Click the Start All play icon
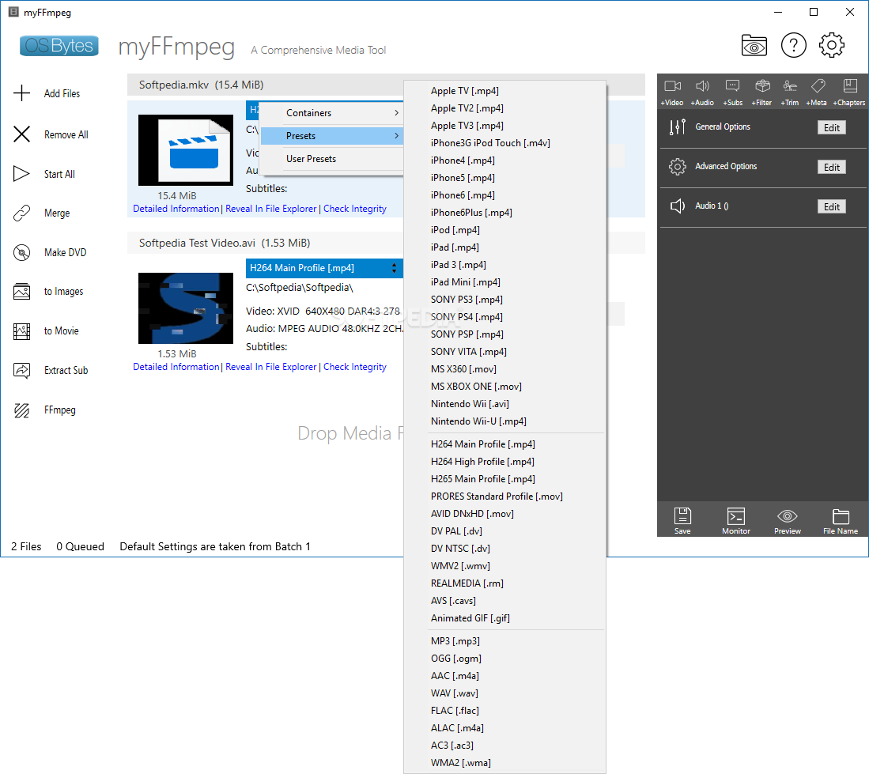This screenshot has height=774, width=869. coord(21,174)
